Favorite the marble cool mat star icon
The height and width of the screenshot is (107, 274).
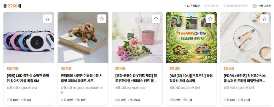102,19
